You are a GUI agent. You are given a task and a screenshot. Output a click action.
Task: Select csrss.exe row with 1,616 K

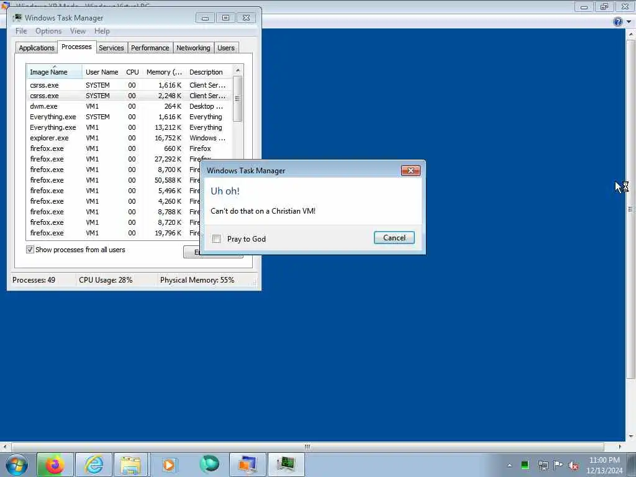pyautogui.click(x=129, y=85)
